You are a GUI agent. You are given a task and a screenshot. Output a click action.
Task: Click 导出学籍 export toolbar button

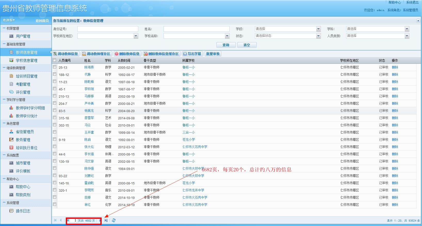(x=192, y=54)
